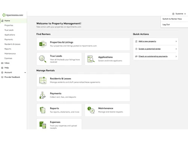Go to Inbox in the sidebar
The width and height of the screenshot is (188, 141).
coord(7,63)
